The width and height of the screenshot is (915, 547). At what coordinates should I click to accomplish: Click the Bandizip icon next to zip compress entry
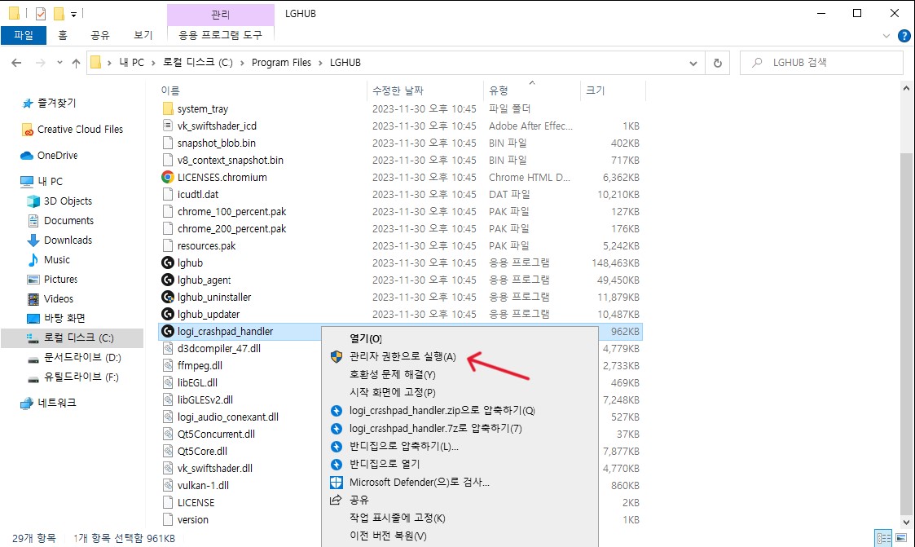[x=337, y=411]
